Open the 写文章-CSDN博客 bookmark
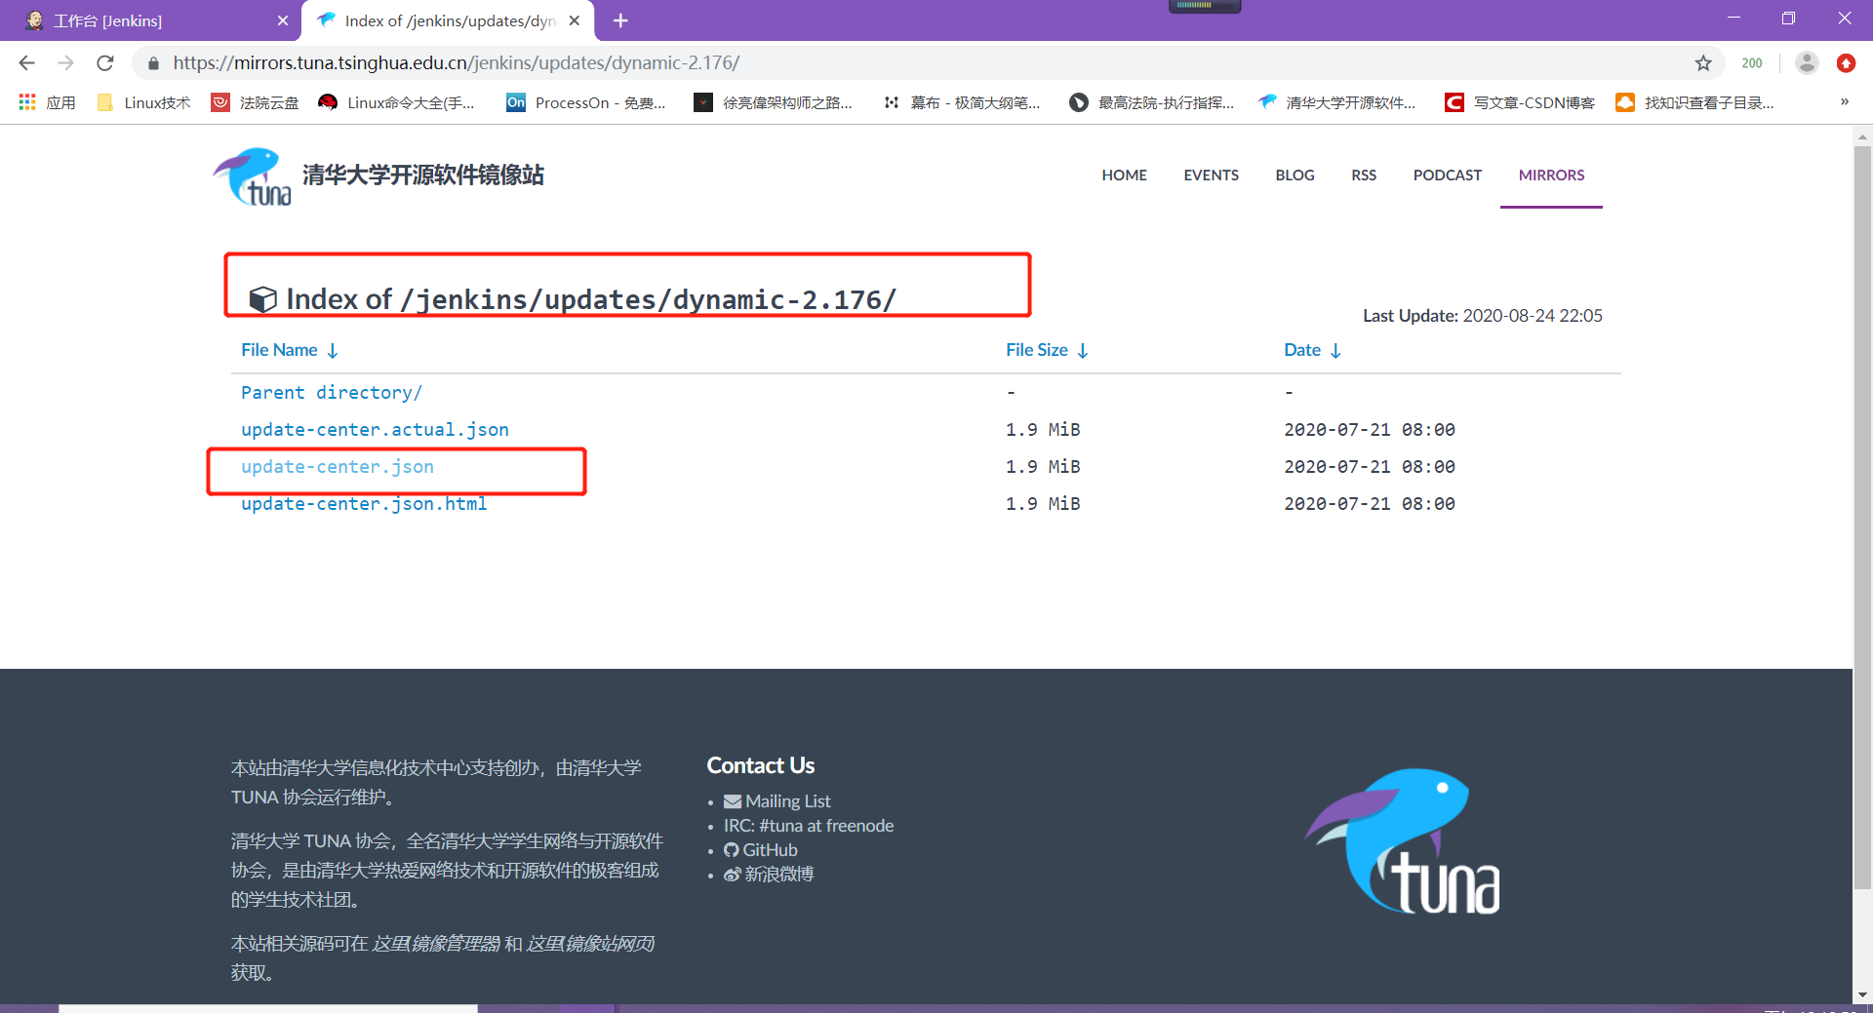The height and width of the screenshot is (1013, 1873). coord(1520,102)
